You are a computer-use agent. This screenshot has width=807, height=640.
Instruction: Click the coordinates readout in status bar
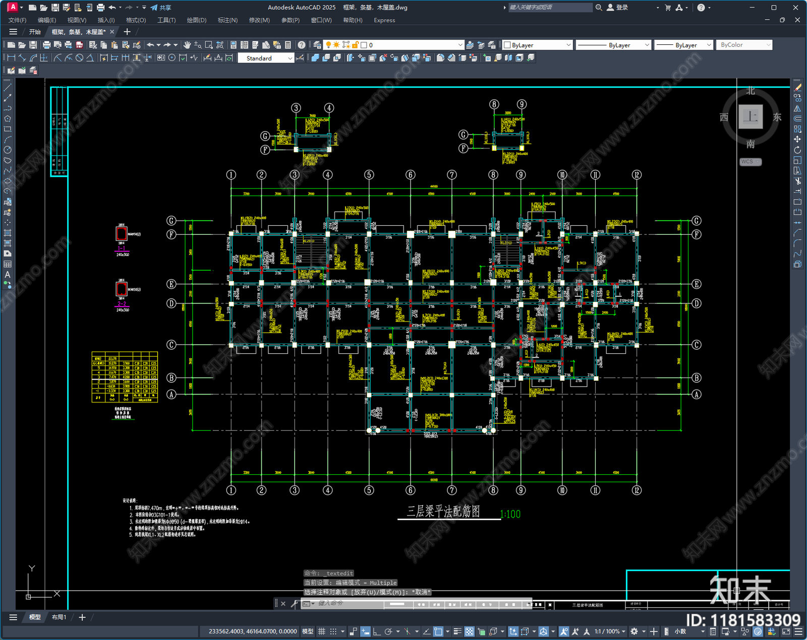pos(253,631)
